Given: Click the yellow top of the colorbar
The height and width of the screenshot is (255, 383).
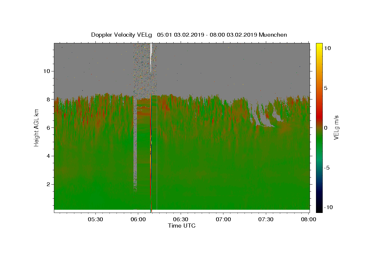Looking at the screenshot, I should coord(319,46).
